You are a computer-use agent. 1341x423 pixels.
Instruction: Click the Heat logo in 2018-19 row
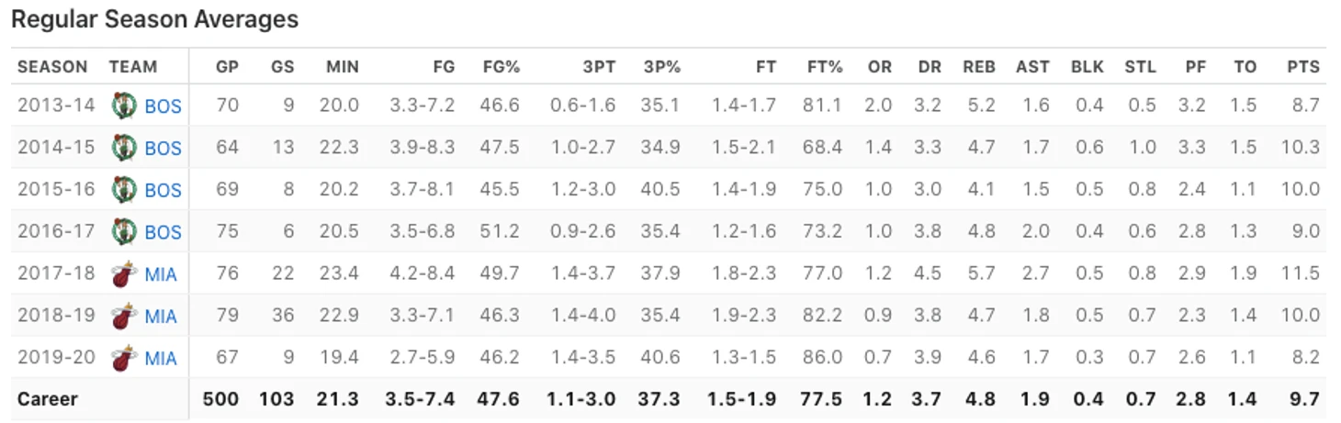point(124,316)
